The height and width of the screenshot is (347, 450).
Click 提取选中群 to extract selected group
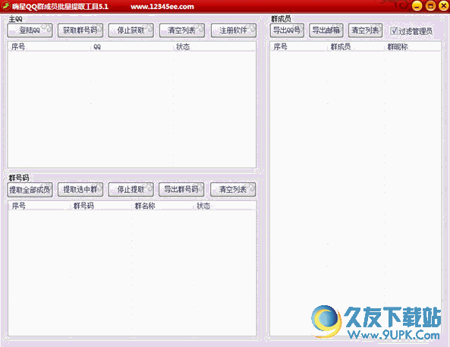point(80,190)
